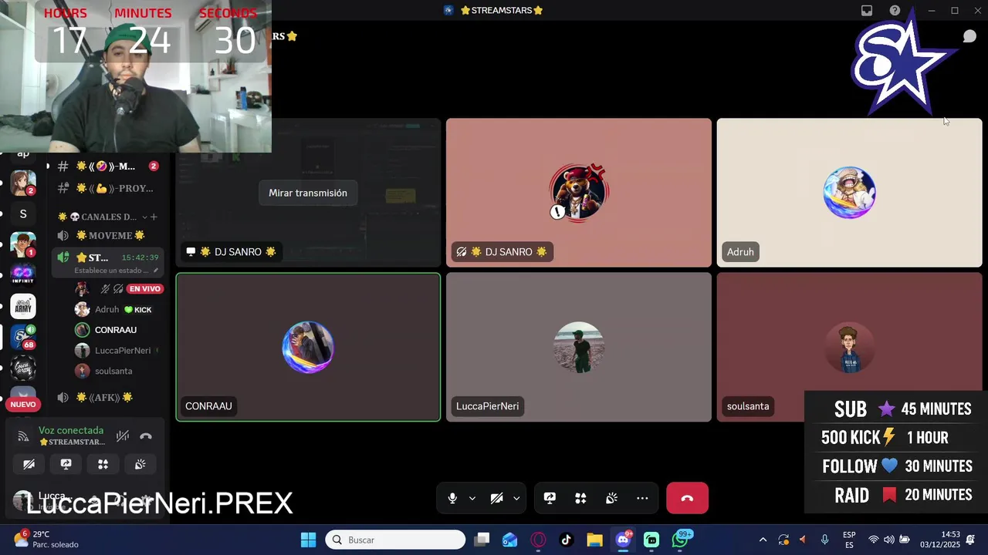
Task: Open File Explorer from taskbar
Action: pyautogui.click(x=594, y=540)
